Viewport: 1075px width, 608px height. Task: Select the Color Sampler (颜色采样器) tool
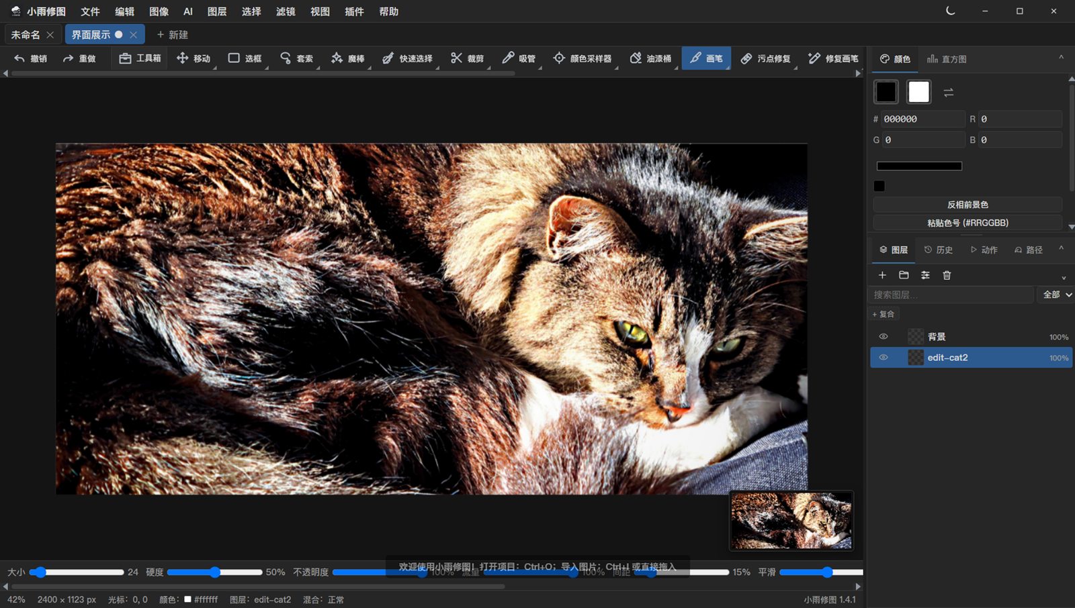[x=583, y=58]
